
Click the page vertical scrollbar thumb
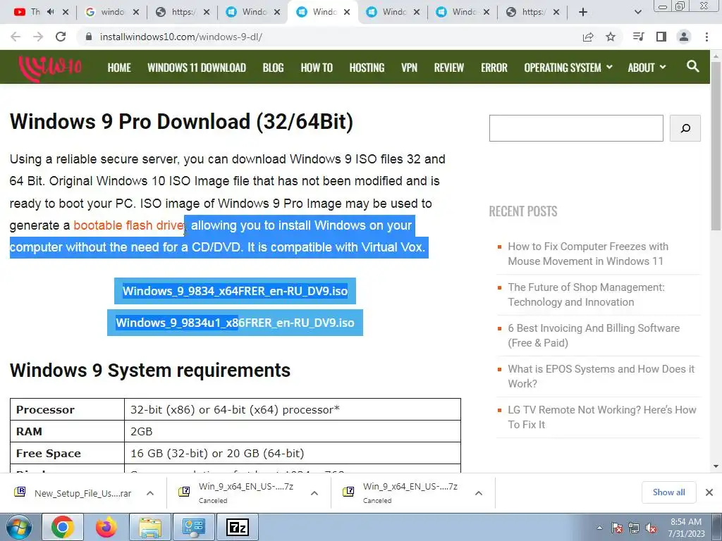[x=716, y=145]
